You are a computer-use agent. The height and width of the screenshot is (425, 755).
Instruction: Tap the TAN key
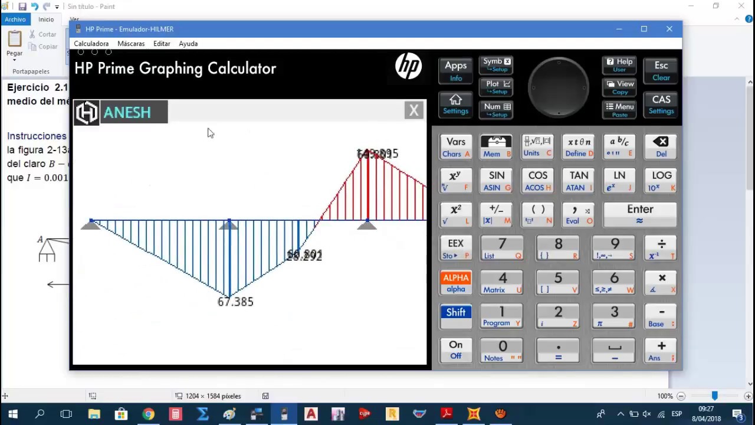[x=579, y=181]
